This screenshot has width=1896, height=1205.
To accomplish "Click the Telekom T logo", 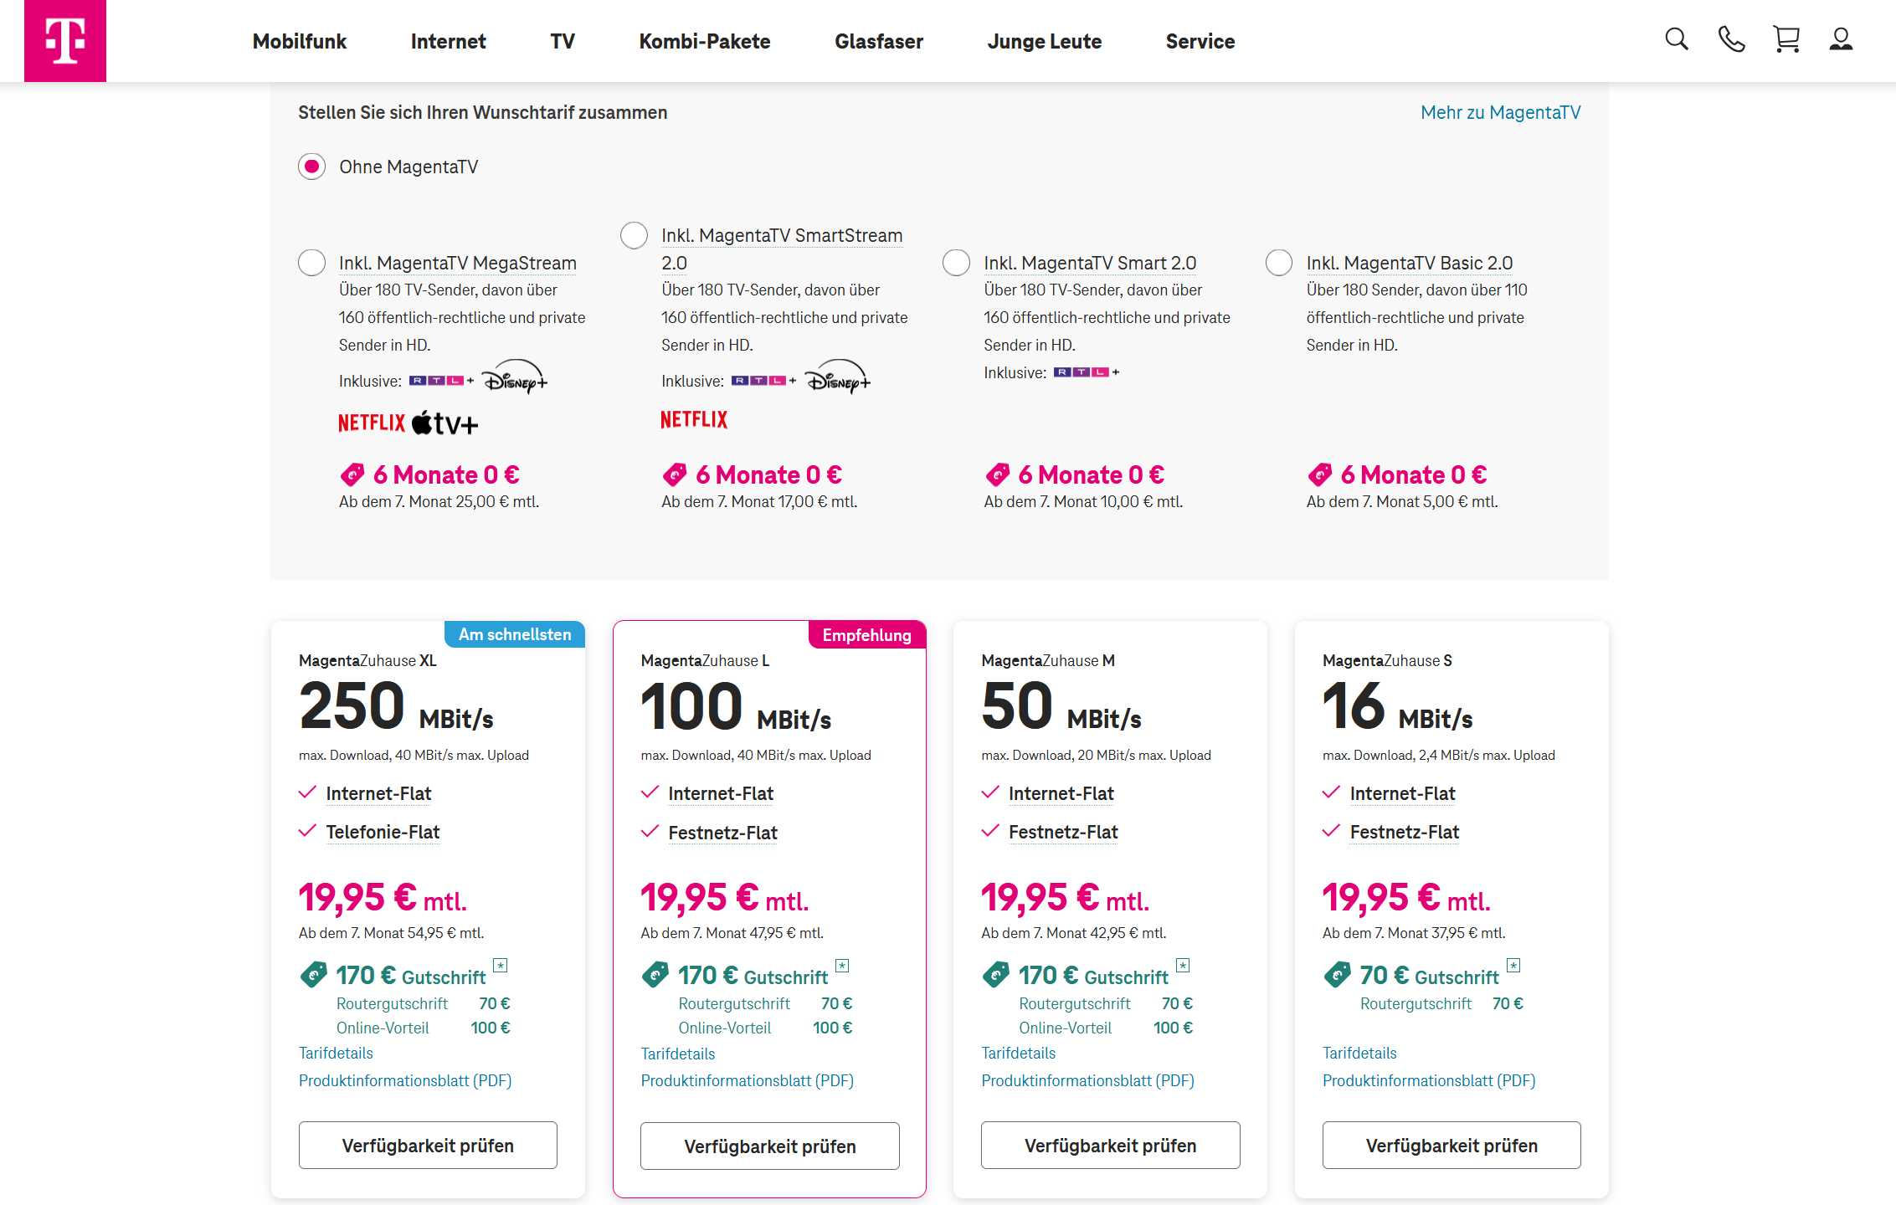I will coord(65,40).
